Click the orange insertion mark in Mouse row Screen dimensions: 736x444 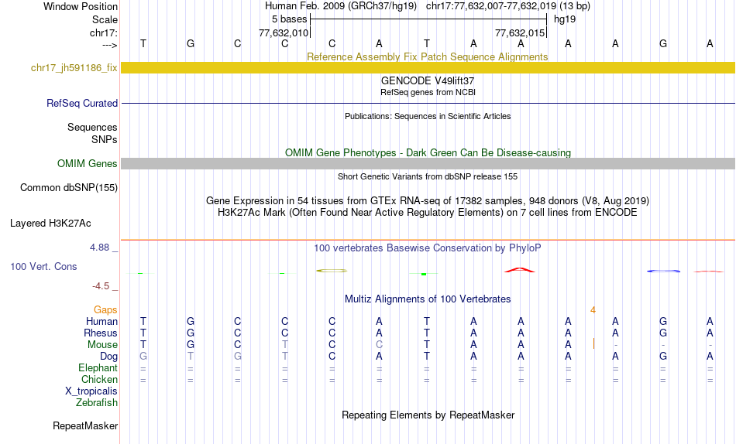[593, 343]
